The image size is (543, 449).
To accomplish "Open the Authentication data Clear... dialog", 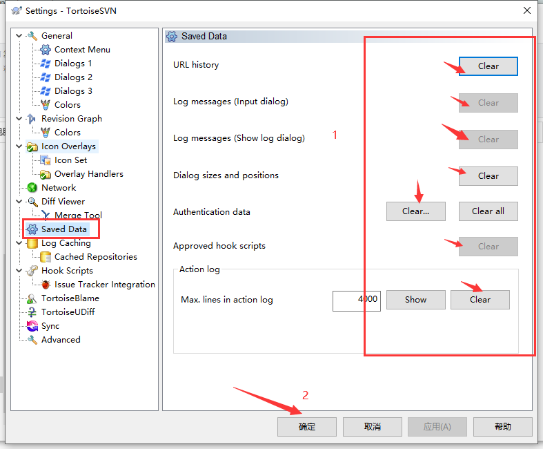I will point(415,211).
